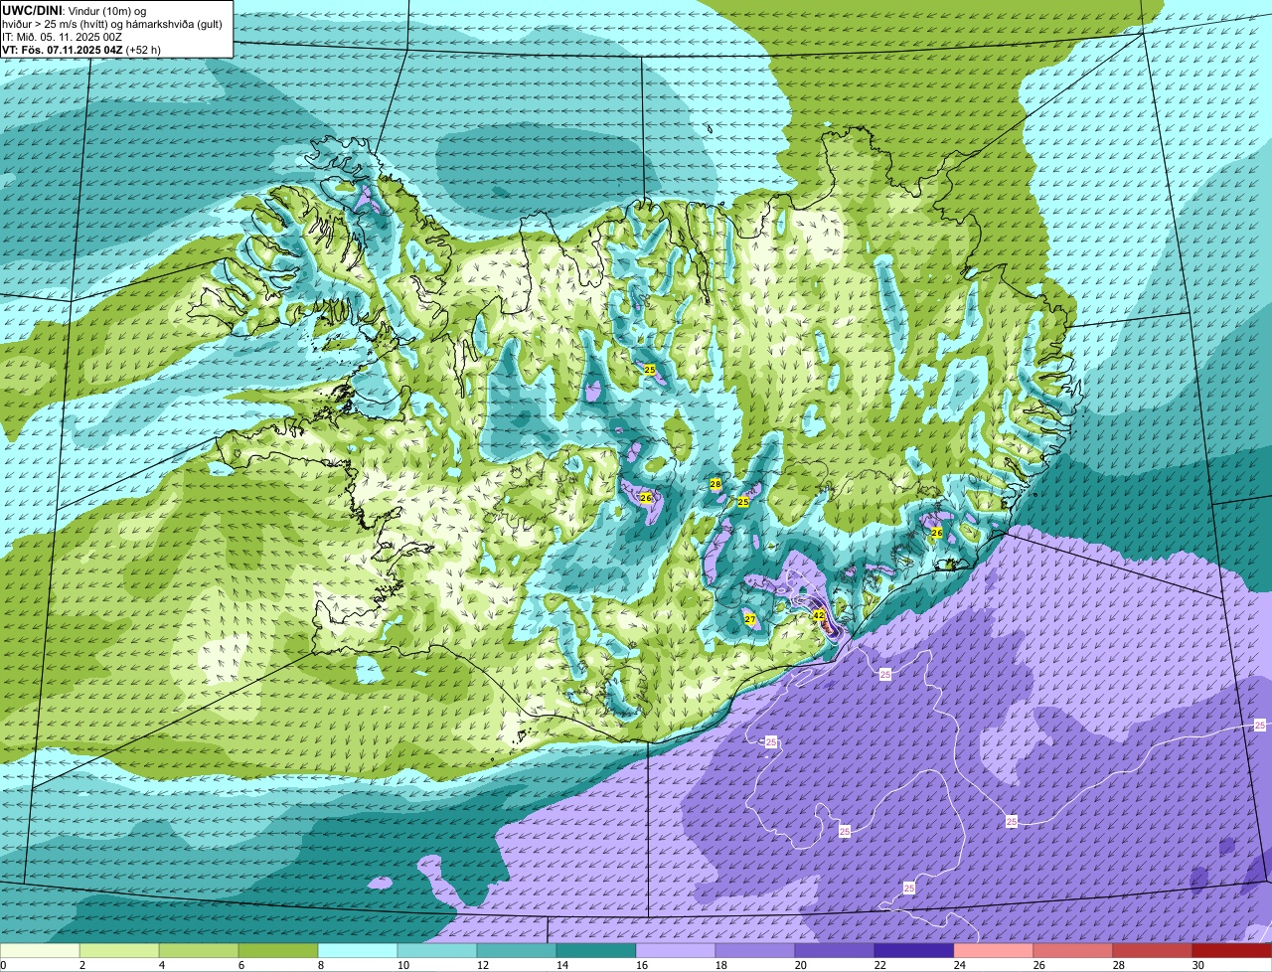
Task: Click the legend scale value 24
Action: point(959,965)
